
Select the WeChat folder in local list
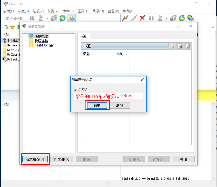tap(11, 55)
